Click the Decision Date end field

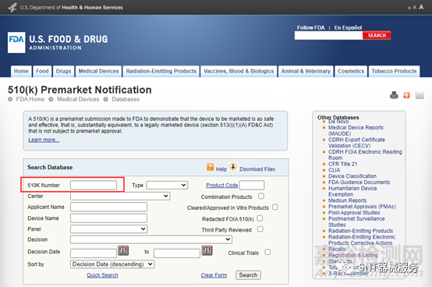click(x=177, y=253)
